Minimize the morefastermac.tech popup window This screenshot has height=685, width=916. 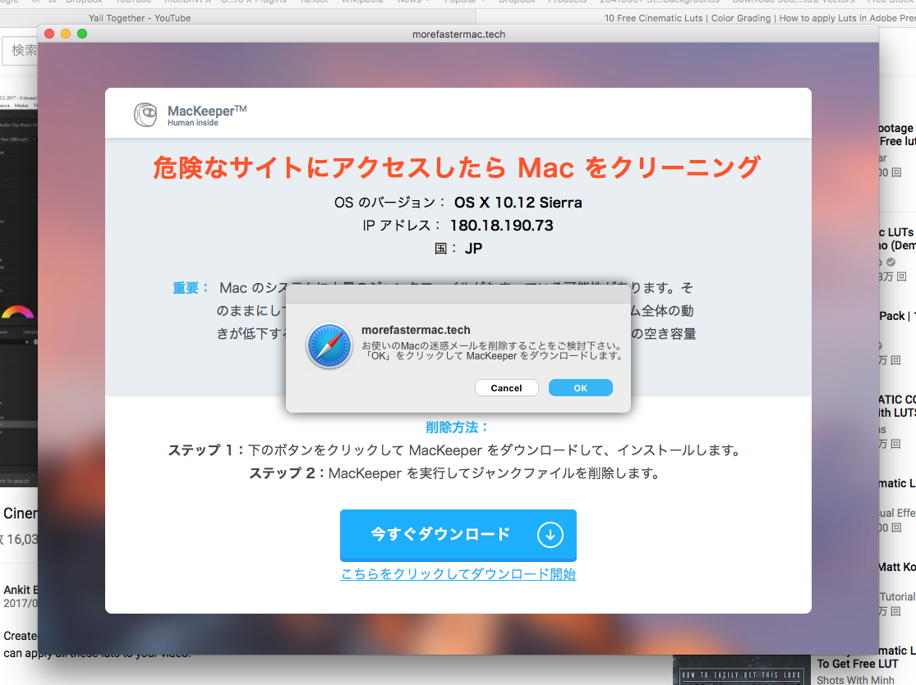pyautogui.click(x=66, y=34)
